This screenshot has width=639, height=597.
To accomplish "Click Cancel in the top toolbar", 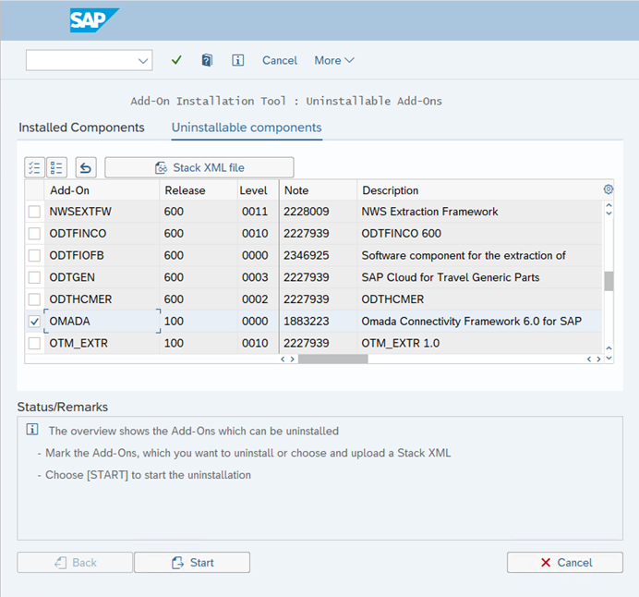I will (x=280, y=60).
